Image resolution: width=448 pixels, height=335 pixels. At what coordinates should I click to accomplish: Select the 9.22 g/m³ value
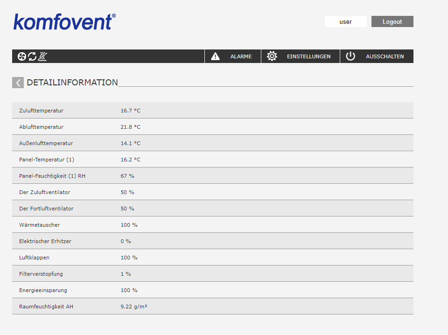tap(134, 307)
